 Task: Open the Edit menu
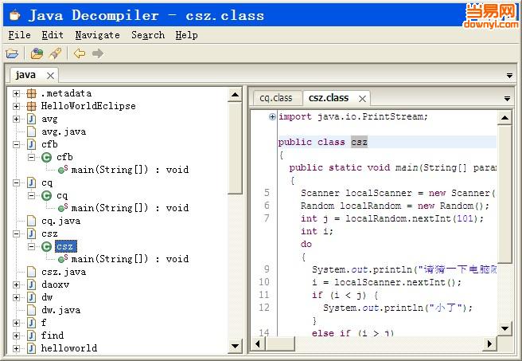point(53,35)
